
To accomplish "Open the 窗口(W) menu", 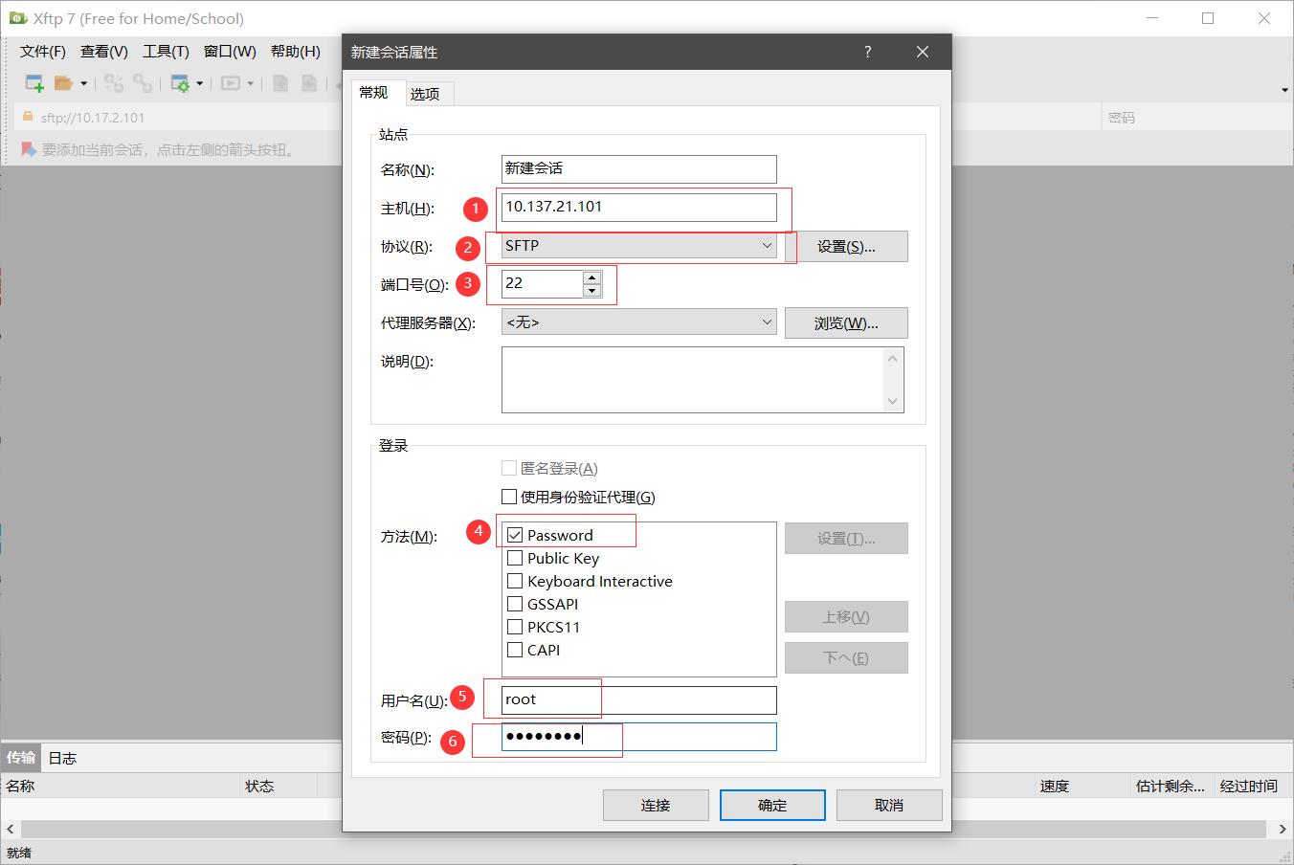I will (x=230, y=52).
